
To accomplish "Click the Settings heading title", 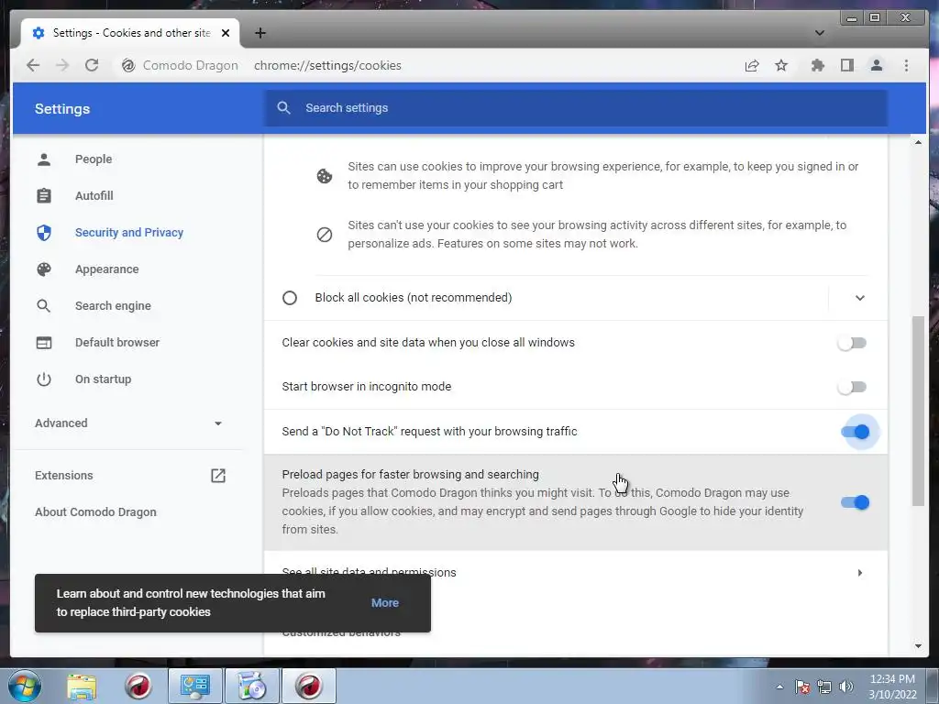I will click(62, 109).
